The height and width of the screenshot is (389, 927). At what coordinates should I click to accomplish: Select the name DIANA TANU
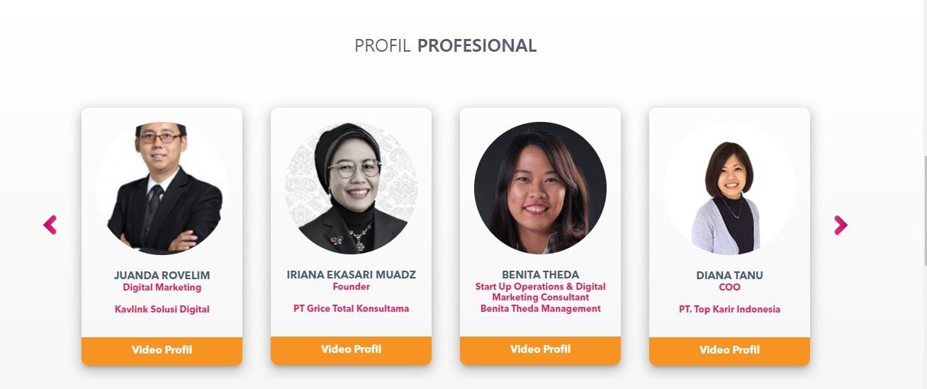coord(729,275)
